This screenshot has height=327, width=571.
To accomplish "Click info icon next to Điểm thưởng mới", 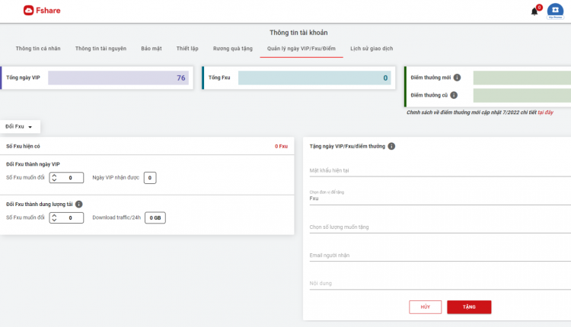I will (457, 78).
